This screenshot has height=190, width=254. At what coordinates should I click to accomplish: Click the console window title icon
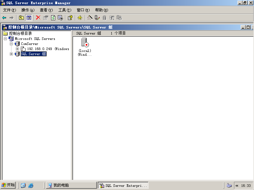click(x=5, y=27)
